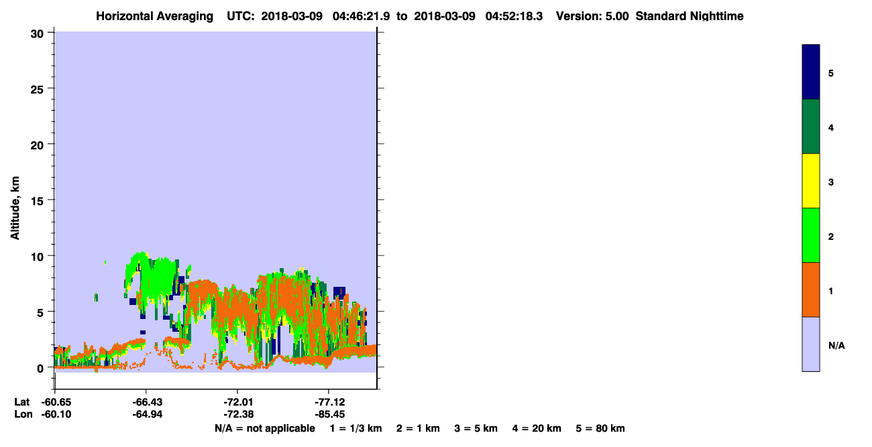The height and width of the screenshot is (447, 872).
Task: Click the legend text '4 = 20 km'
Action: pyautogui.click(x=537, y=428)
